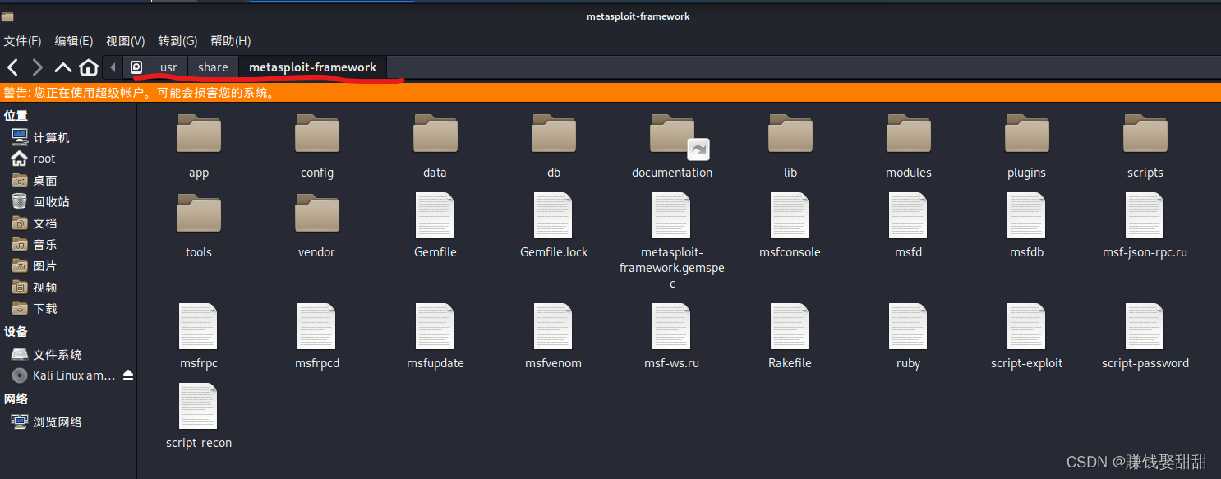Open the 视图(V) menu
Viewport: 1221px width, 479px height.
[x=125, y=41]
